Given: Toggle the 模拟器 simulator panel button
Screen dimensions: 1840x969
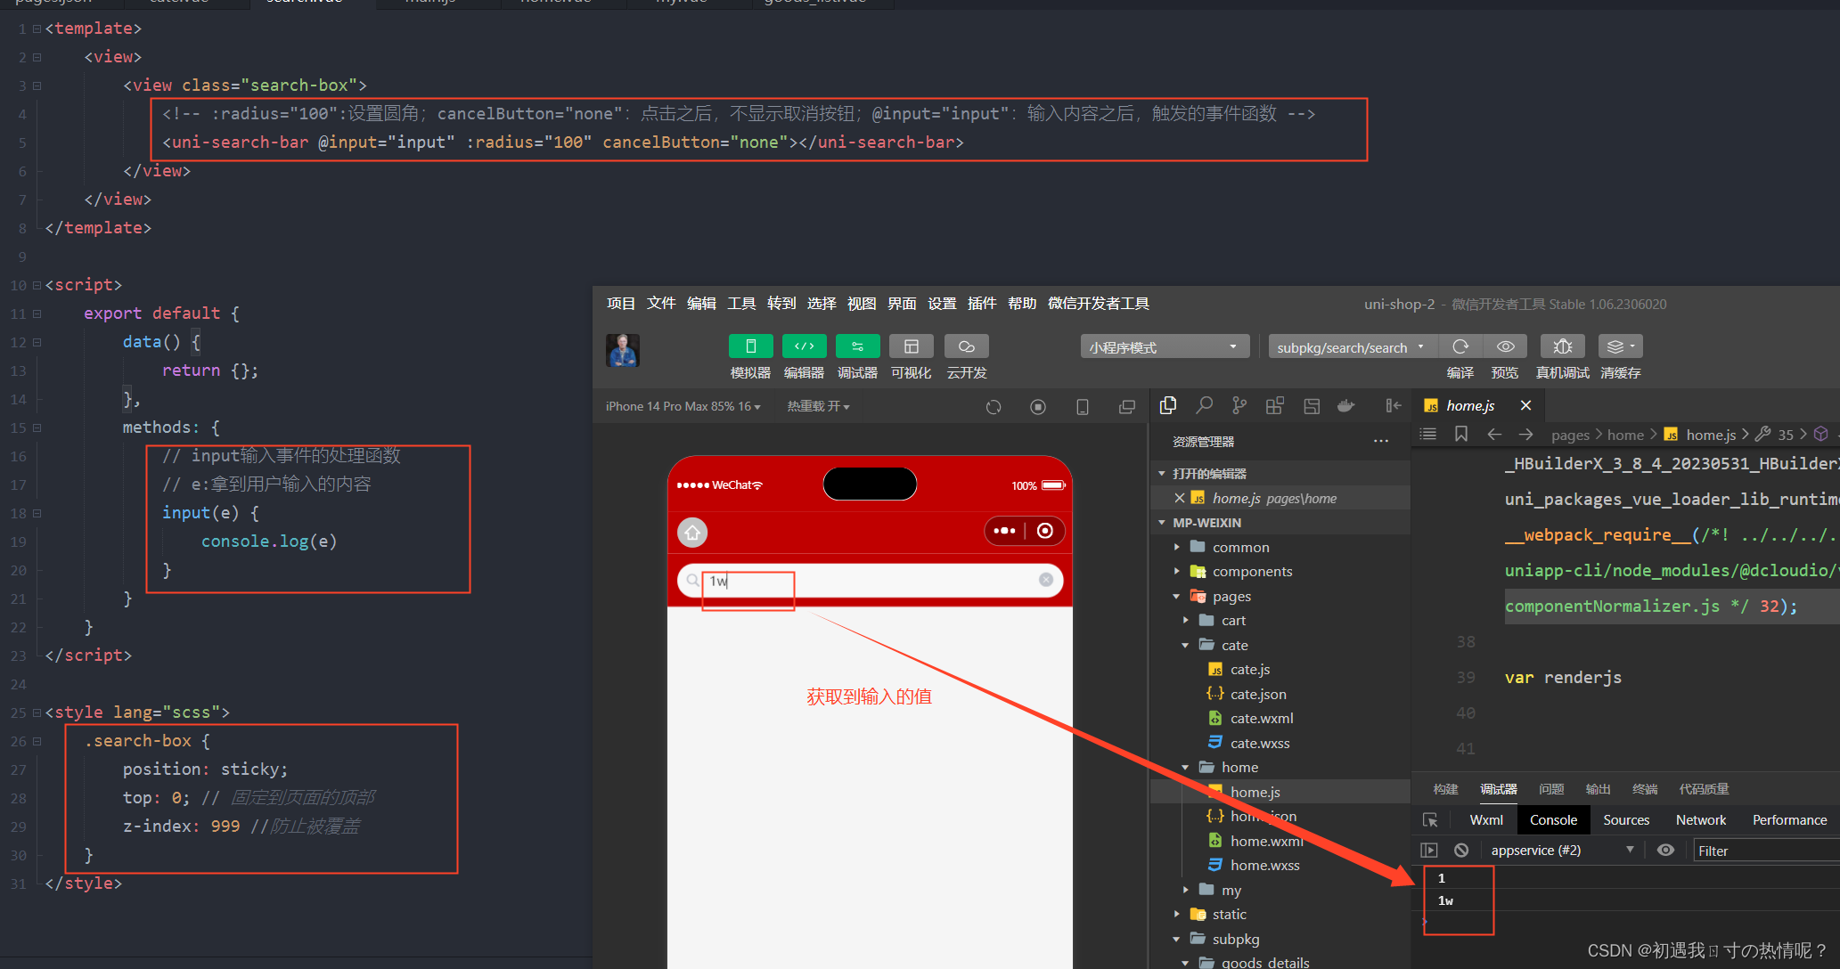Looking at the screenshot, I should 750,346.
